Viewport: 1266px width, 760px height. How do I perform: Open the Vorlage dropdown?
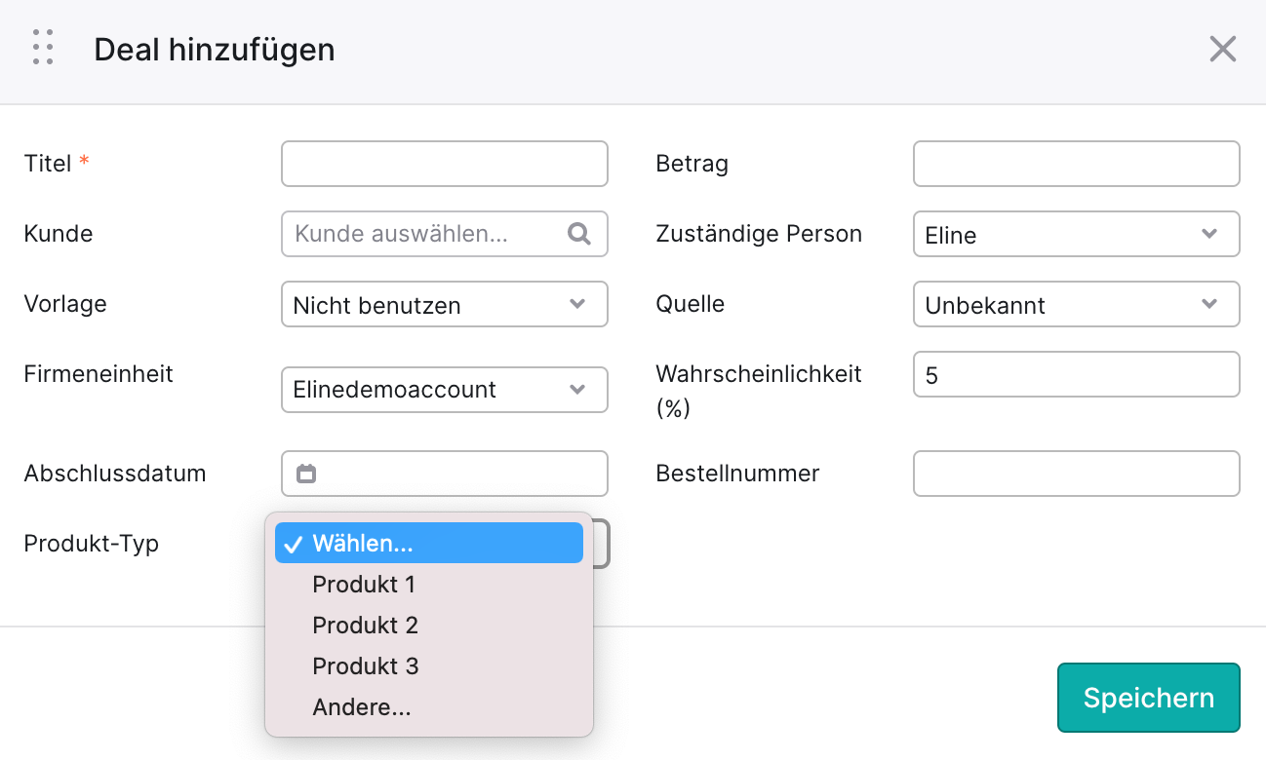[x=445, y=304]
